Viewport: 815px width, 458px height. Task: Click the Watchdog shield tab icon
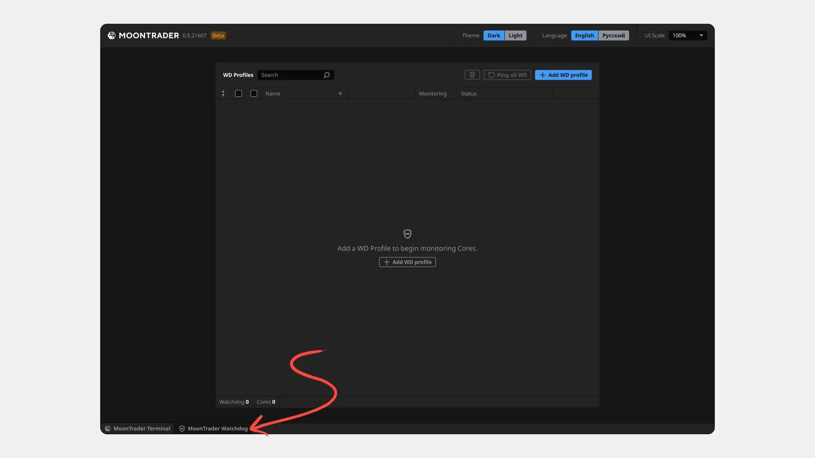182,429
